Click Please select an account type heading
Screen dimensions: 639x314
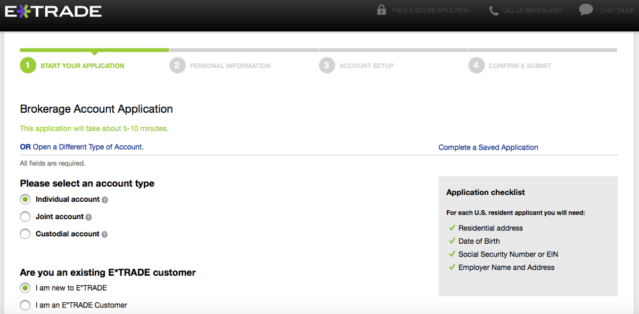(x=87, y=184)
